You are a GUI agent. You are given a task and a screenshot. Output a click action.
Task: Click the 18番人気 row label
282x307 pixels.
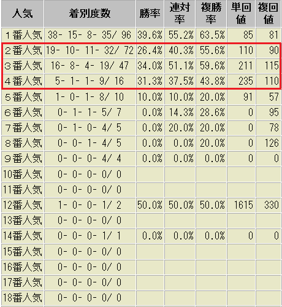click(x=23, y=298)
